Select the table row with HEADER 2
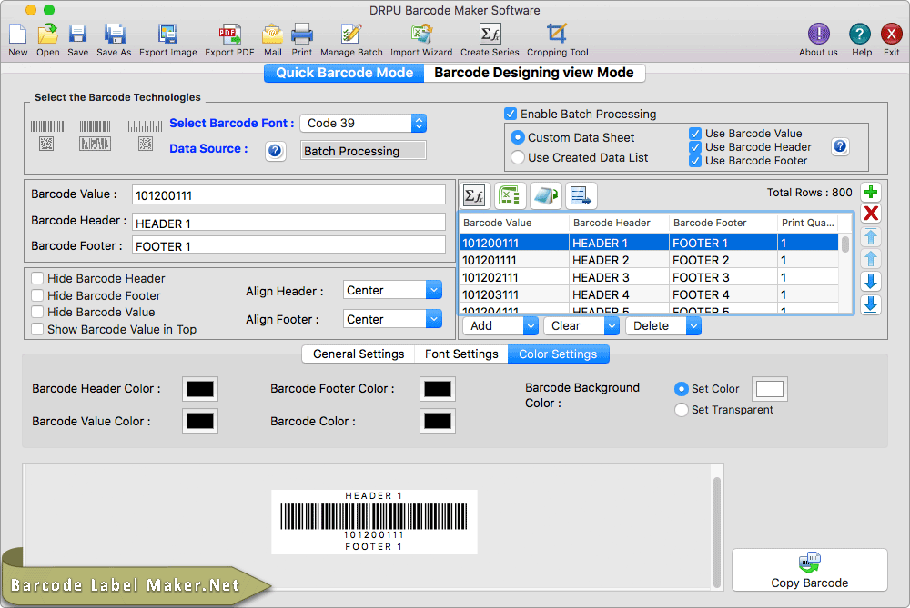 click(x=649, y=260)
